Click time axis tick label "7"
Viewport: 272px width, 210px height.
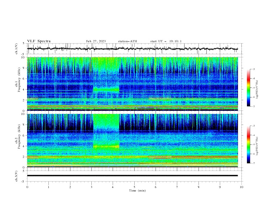pyautogui.click(x=177, y=187)
